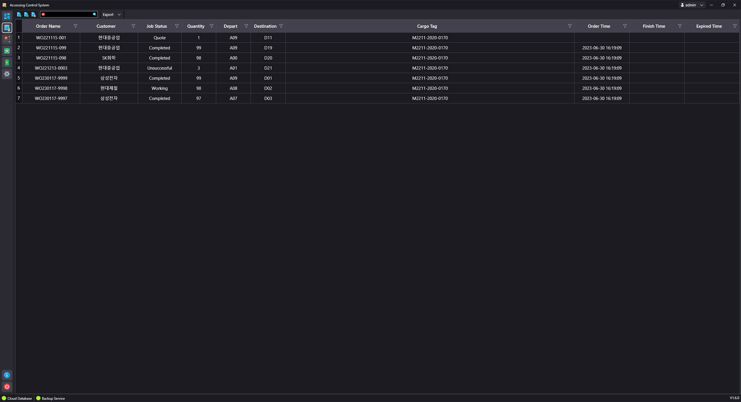The height and width of the screenshot is (402, 741).
Task: Open the Order Time filter dropdown
Action: 624,26
